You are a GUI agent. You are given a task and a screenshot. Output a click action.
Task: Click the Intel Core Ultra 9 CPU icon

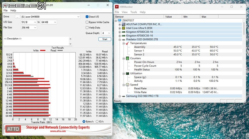pos(124,28)
